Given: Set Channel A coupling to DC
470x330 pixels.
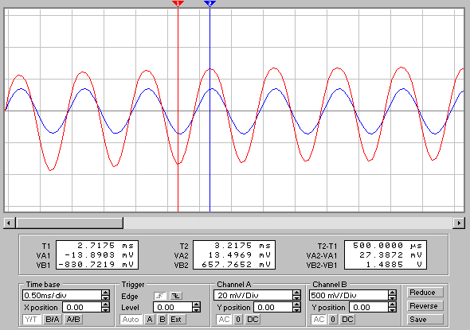Looking at the screenshot, I should [x=253, y=320].
